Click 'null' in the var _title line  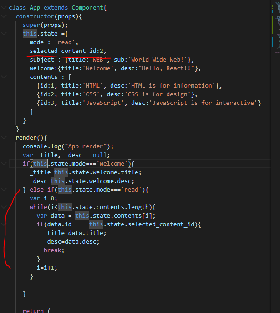click(x=100, y=155)
